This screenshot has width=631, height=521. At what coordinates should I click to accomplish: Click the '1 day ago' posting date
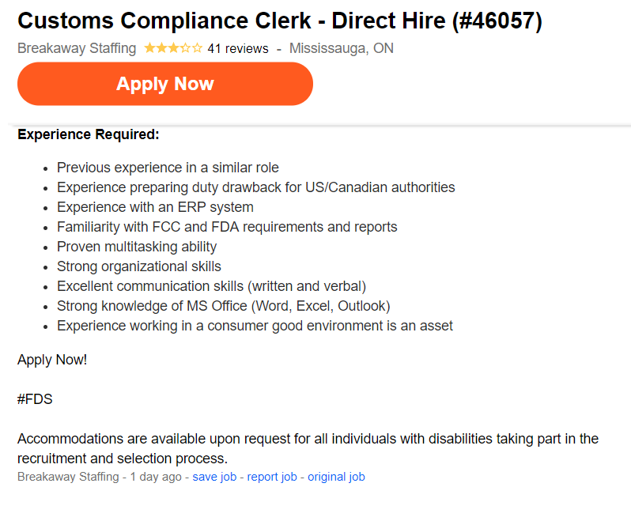point(156,477)
